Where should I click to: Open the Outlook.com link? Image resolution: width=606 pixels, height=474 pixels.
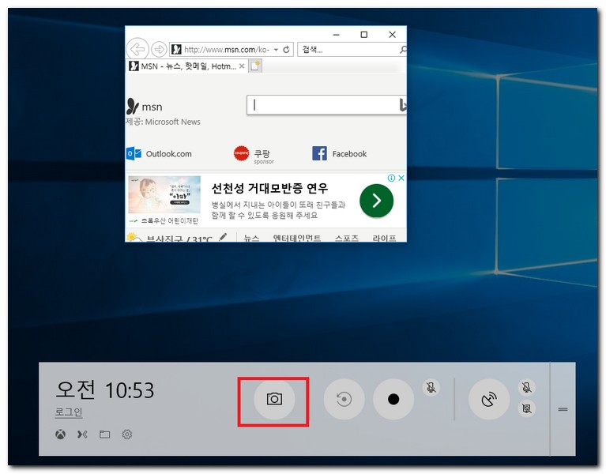pyautogui.click(x=159, y=154)
